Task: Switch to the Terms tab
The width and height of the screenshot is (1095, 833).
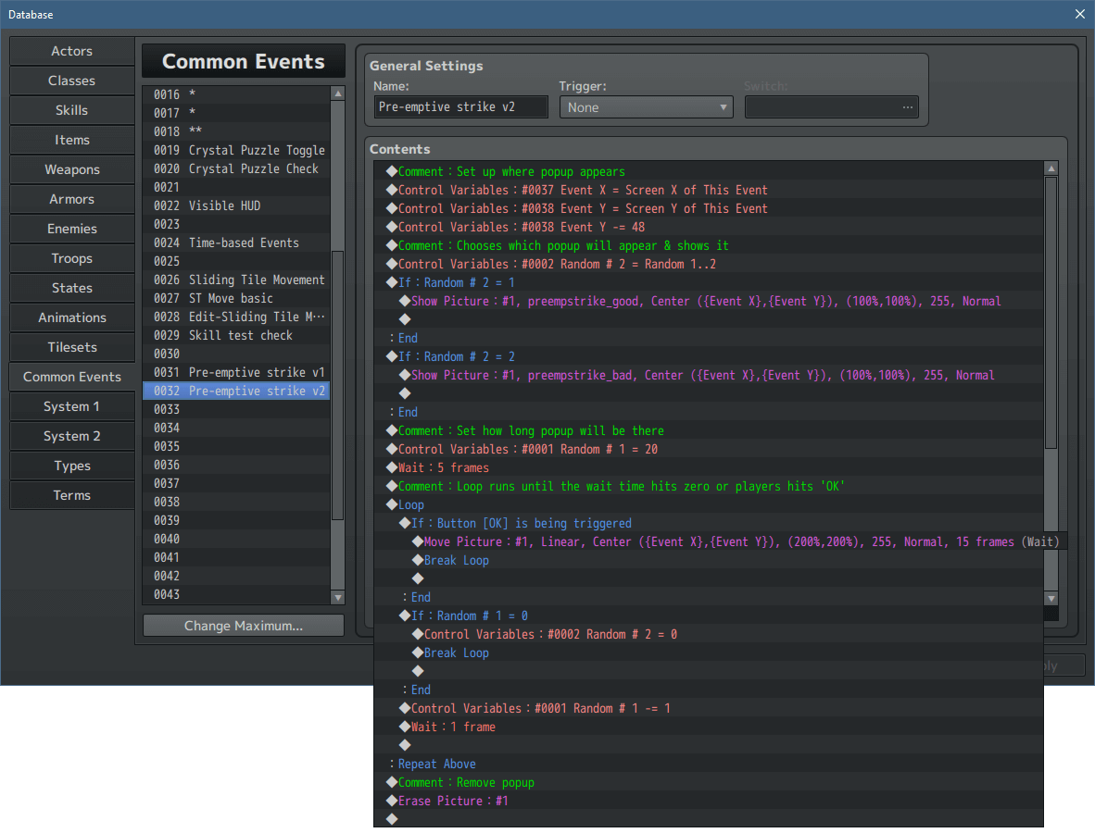Action: (x=72, y=496)
